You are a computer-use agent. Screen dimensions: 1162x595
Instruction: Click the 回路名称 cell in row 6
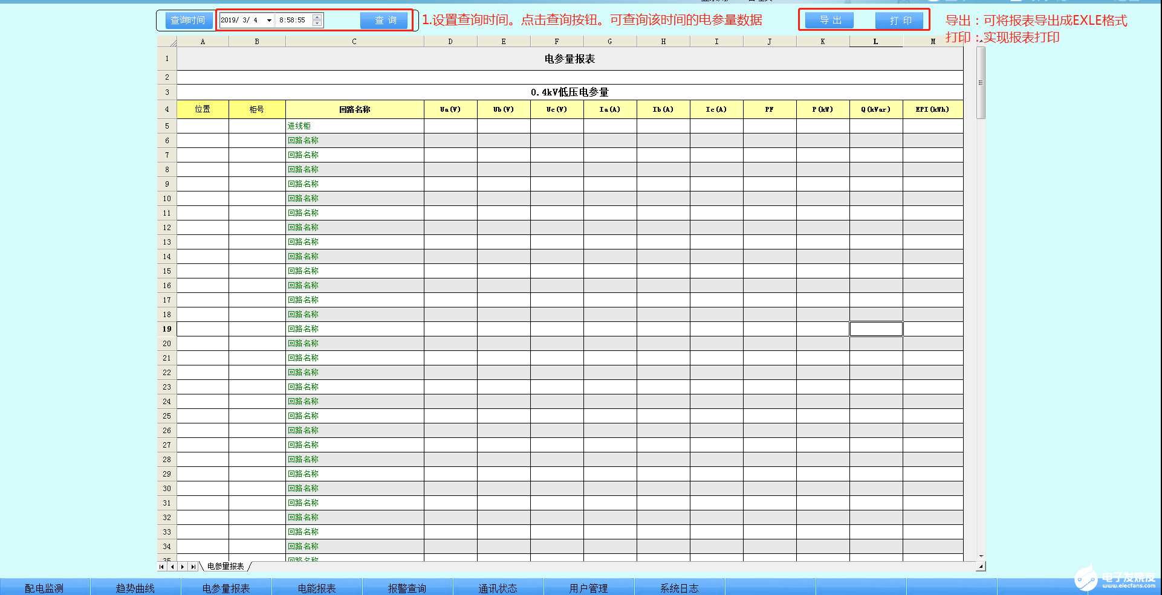(x=355, y=141)
